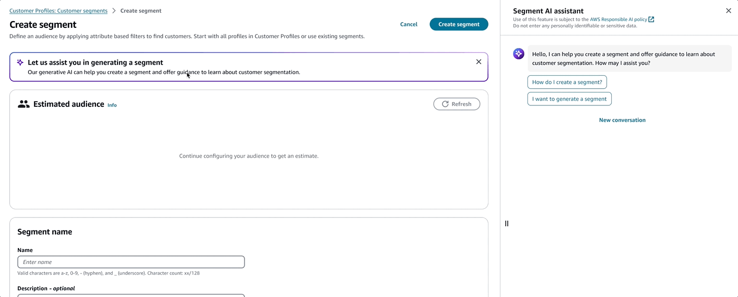The width and height of the screenshot is (738, 297).
Task: Close the Segment AI assistant panel
Action: 728,11
